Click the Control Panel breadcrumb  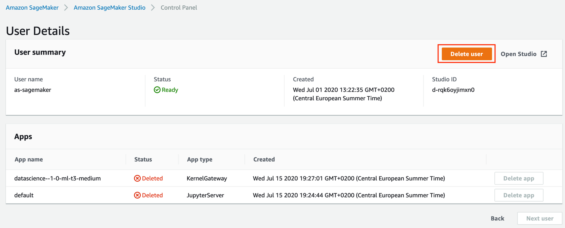(179, 8)
